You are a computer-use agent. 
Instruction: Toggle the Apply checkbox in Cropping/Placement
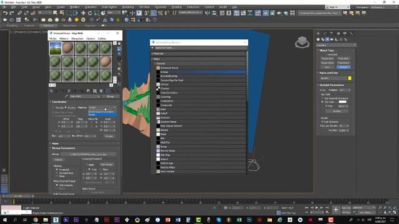pyautogui.click(x=87, y=164)
